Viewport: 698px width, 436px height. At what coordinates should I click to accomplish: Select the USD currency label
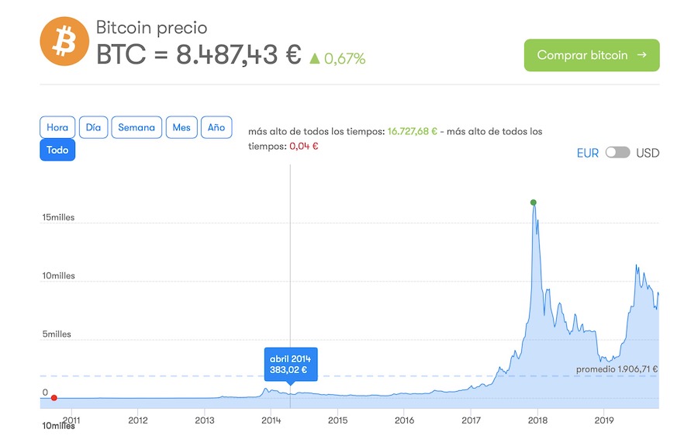648,153
